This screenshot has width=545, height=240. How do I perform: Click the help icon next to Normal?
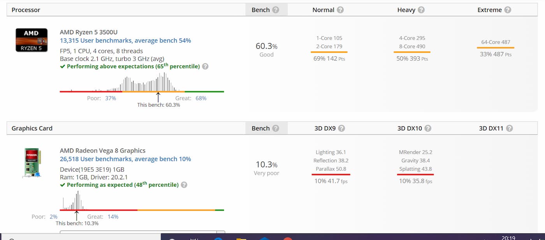tap(340, 10)
